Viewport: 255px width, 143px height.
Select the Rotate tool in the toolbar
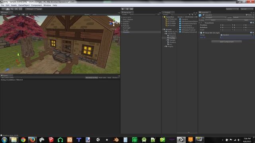pos(12,9)
